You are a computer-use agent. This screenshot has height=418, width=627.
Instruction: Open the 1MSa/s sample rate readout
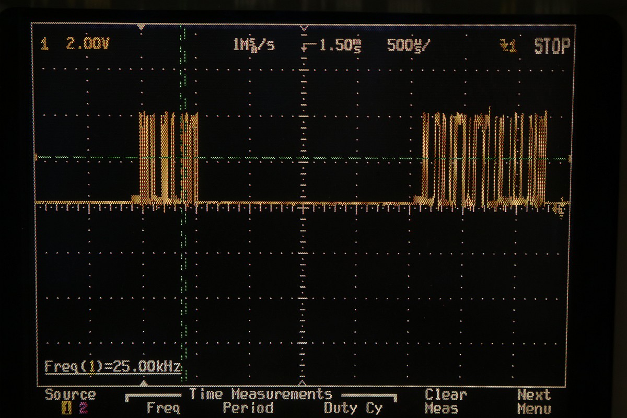pyautogui.click(x=253, y=45)
